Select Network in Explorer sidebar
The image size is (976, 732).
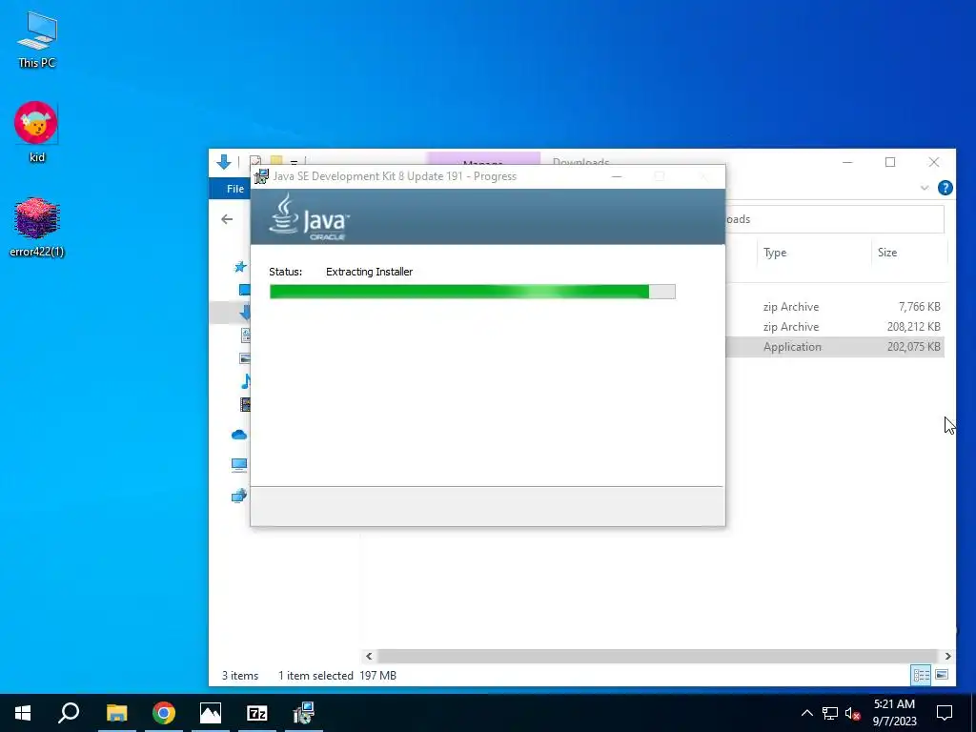[239, 496]
